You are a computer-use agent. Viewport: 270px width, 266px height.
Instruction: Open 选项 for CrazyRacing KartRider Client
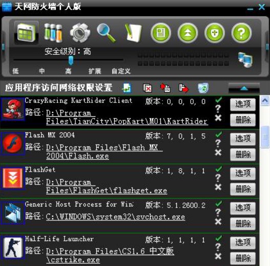coord(243,105)
